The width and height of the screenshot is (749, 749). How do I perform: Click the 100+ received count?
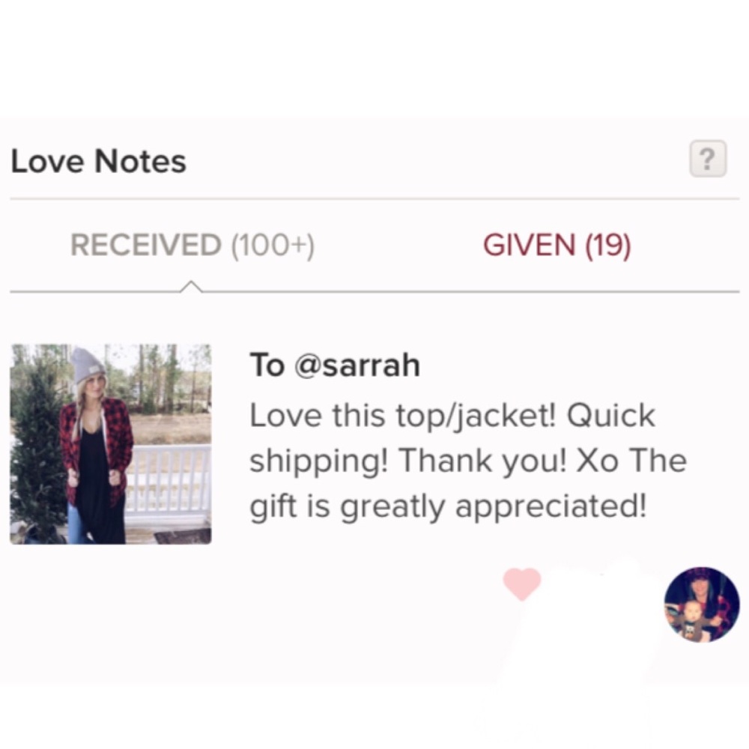coord(273,246)
